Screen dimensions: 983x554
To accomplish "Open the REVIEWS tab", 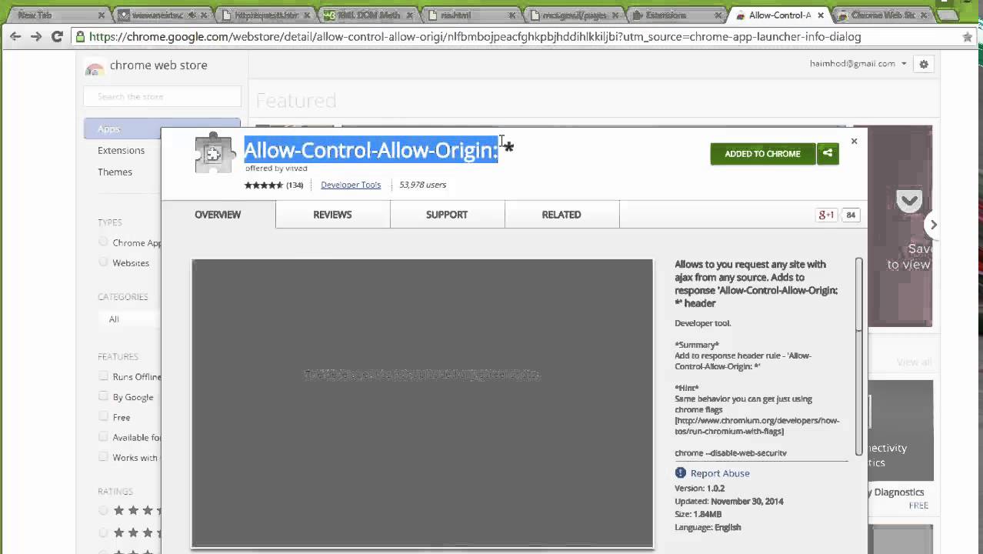I will coord(332,215).
